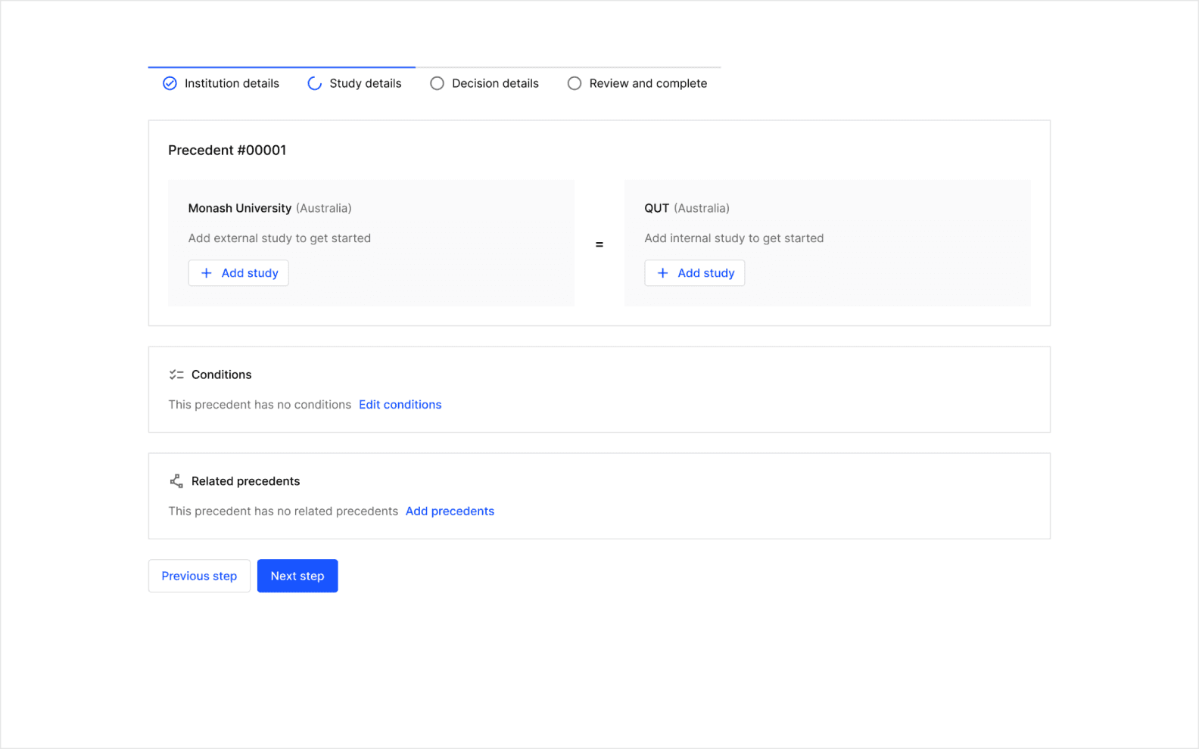The width and height of the screenshot is (1199, 749).
Task: Add study for Monash University
Action: coord(238,273)
